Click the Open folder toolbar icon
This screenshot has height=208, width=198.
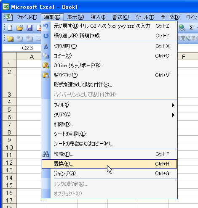(x=20, y=28)
